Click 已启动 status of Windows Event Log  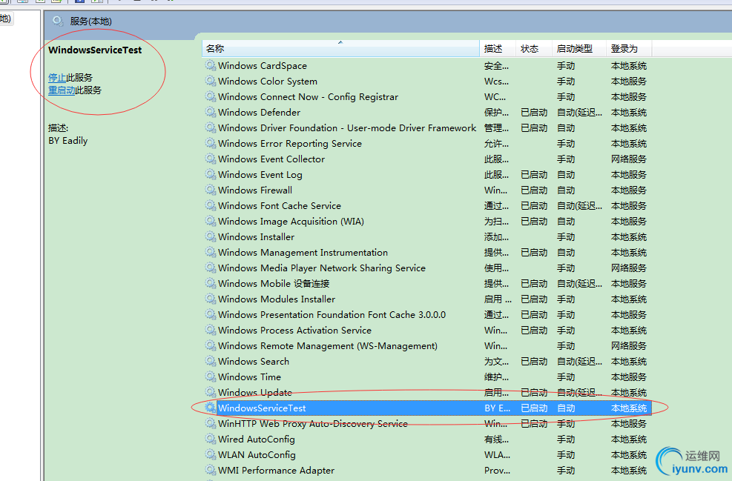533,174
